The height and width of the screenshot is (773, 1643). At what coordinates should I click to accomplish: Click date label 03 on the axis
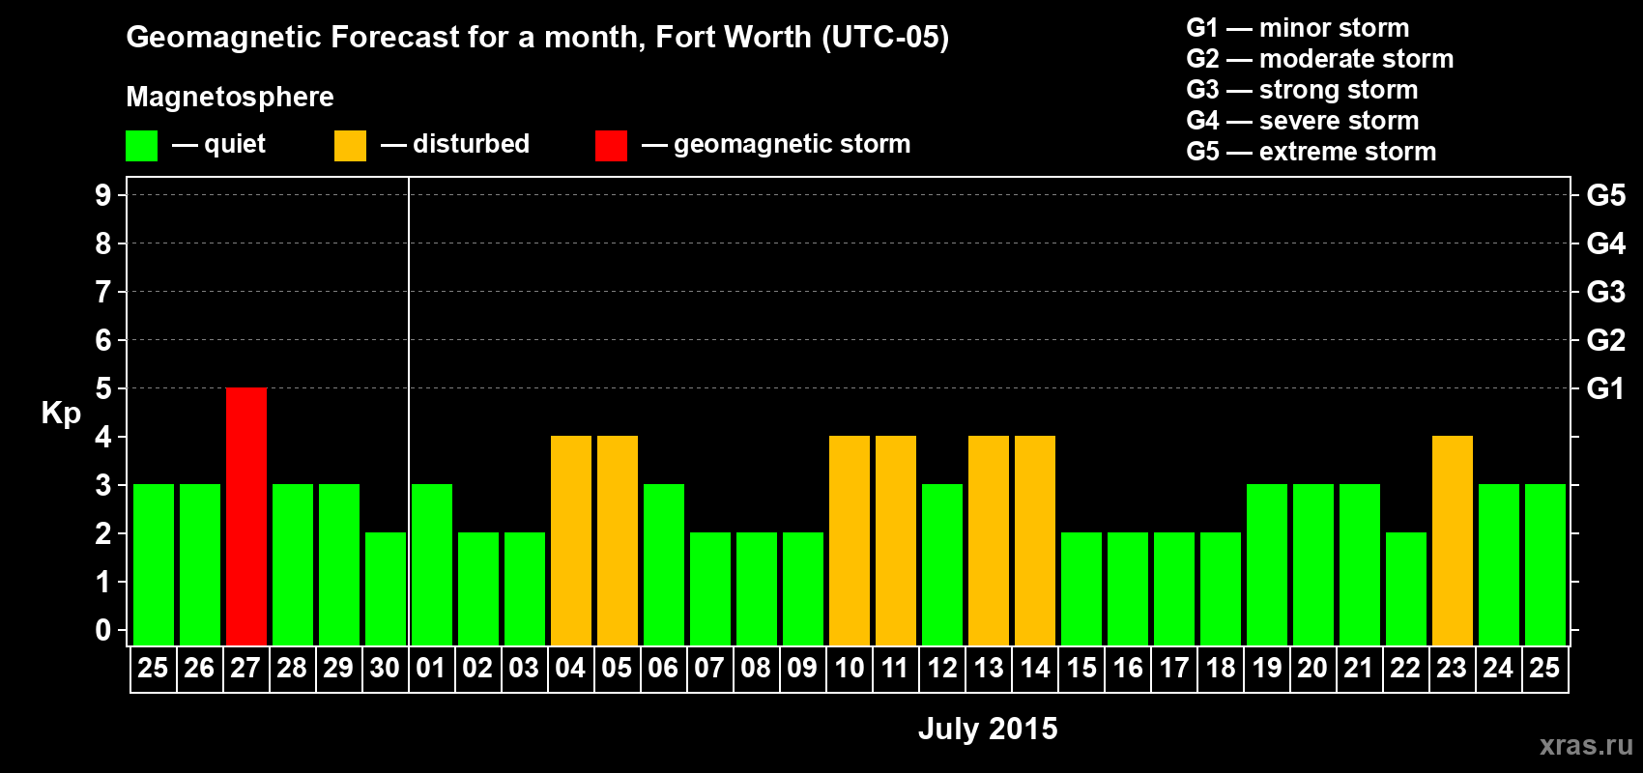(524, 669)
